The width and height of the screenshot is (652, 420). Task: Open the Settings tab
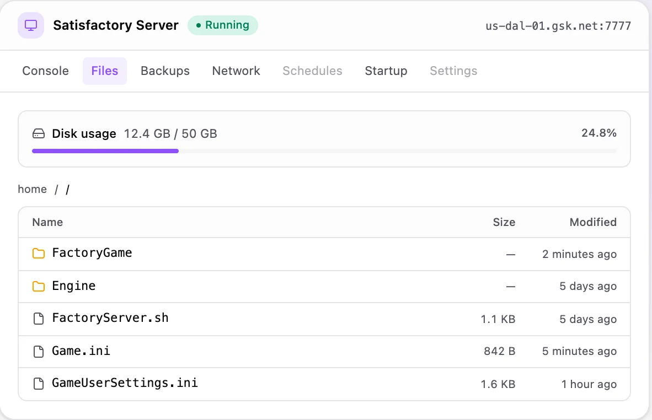(x=453, y=71)
